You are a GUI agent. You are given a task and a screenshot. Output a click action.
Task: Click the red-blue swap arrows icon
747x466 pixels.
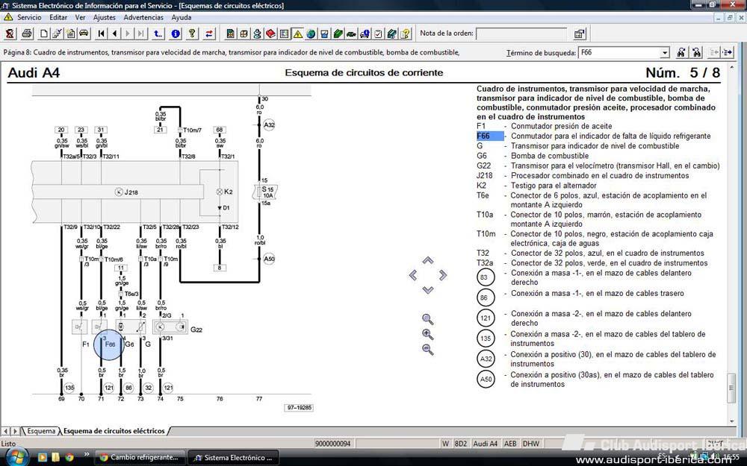[209, 34]
